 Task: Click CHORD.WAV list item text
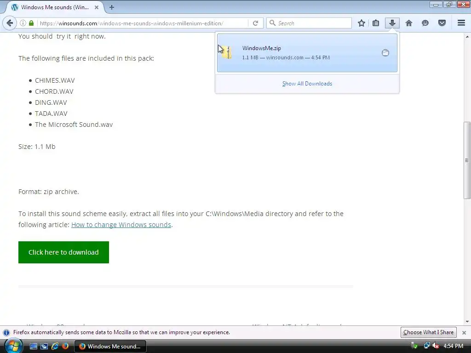[54, 91]
